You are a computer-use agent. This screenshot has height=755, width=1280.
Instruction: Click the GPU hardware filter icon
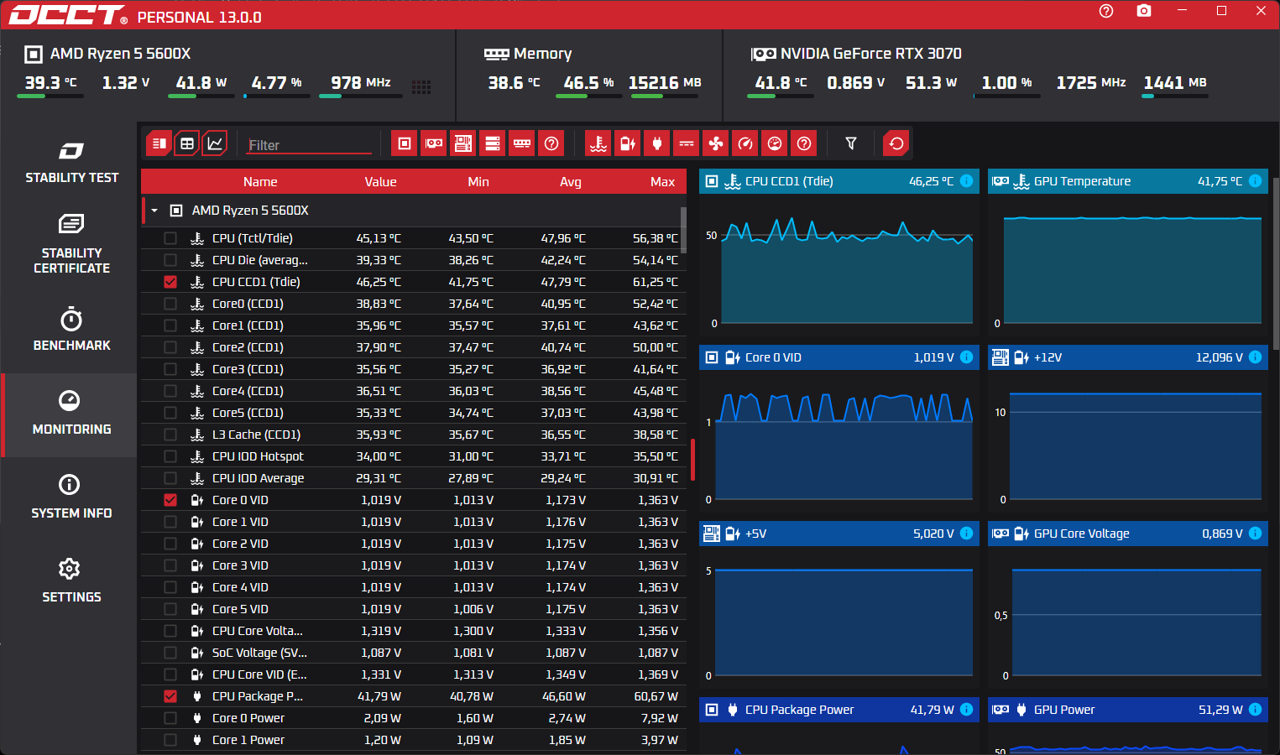pos(434,143)
